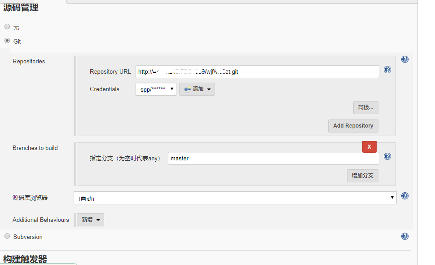Open help icon for 源码库浏览器 dropdown

(405, 196)
